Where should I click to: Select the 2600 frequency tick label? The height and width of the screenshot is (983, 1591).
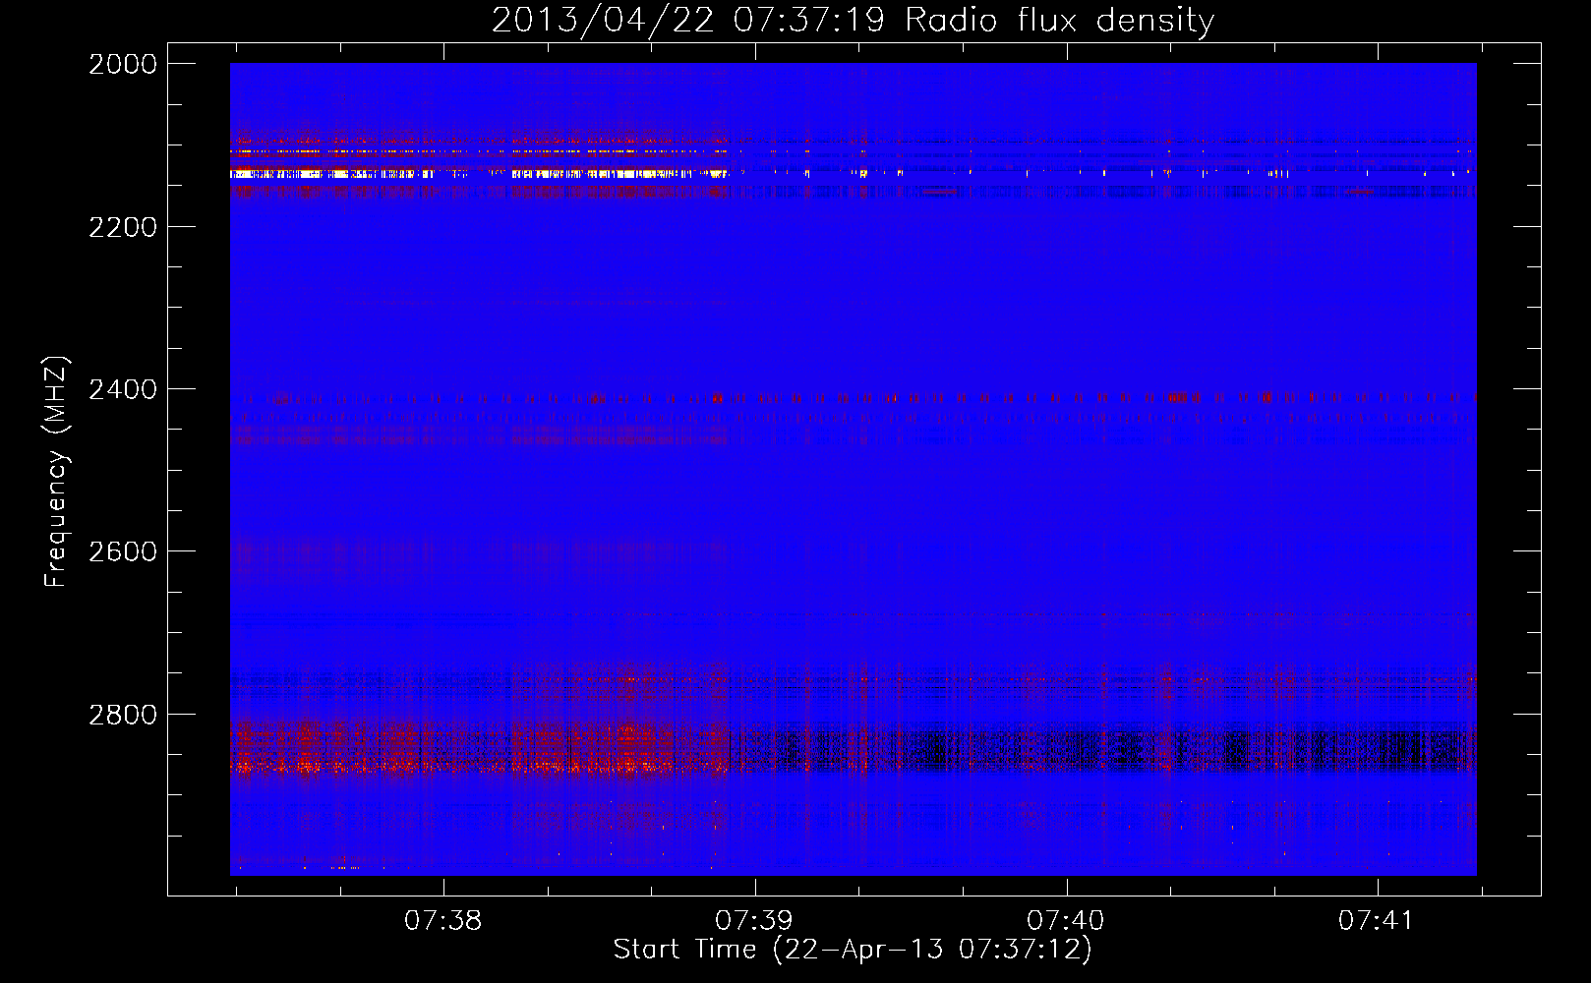point(123,551)
